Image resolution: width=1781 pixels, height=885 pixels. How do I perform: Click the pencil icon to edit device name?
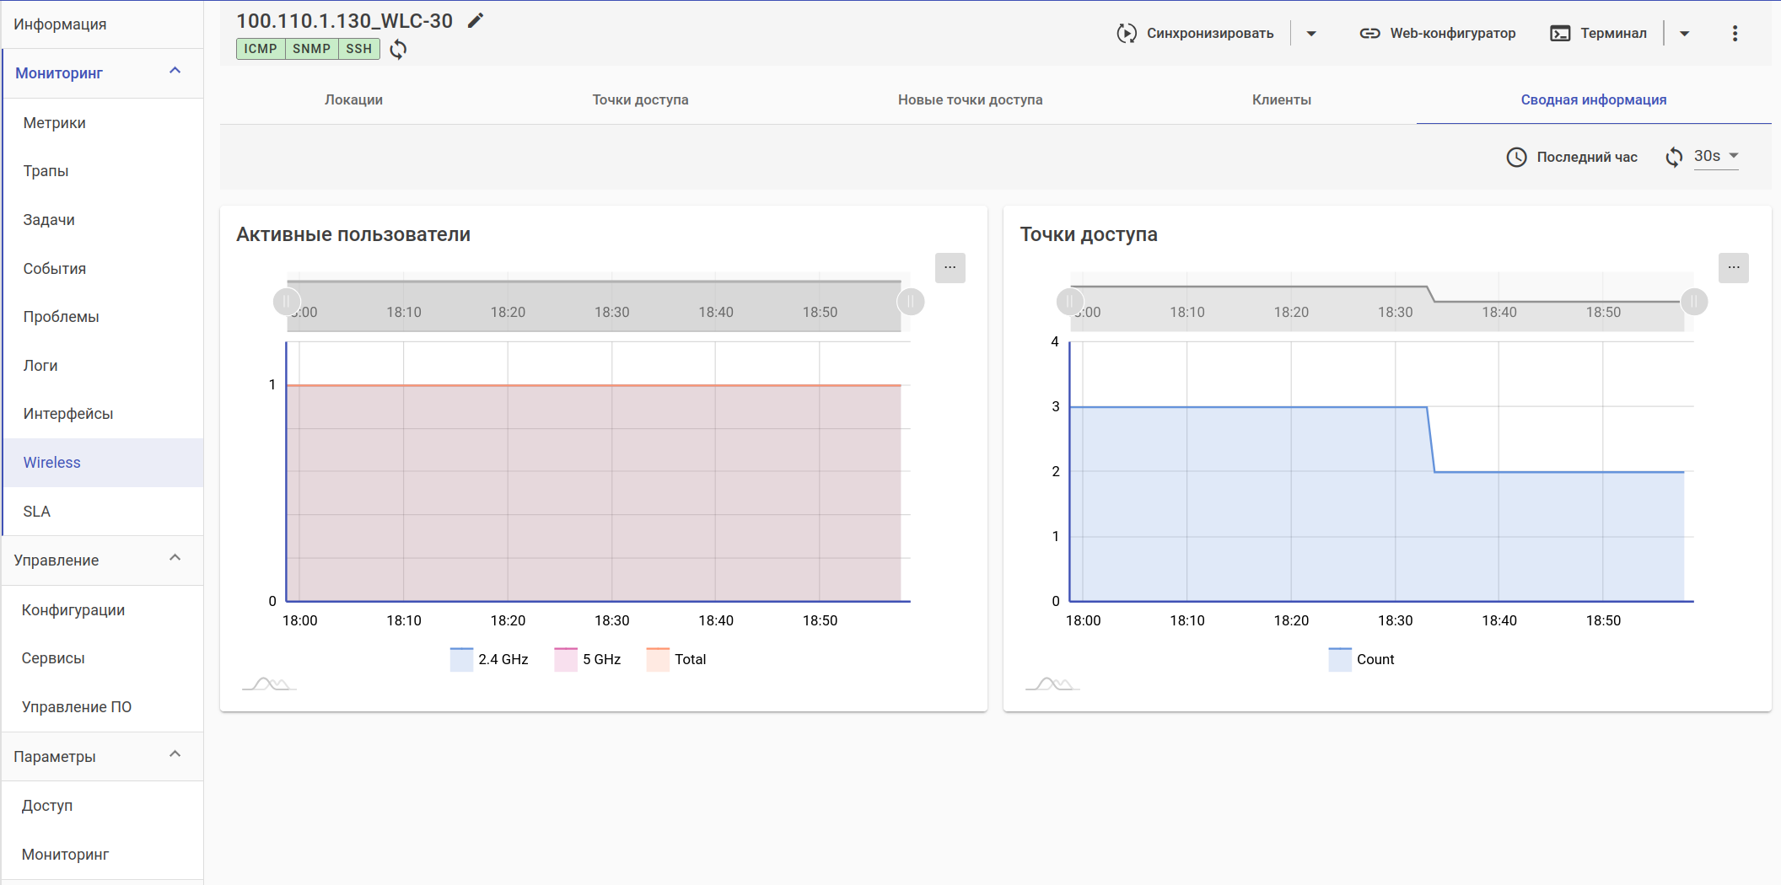click(x=476, y=21)
